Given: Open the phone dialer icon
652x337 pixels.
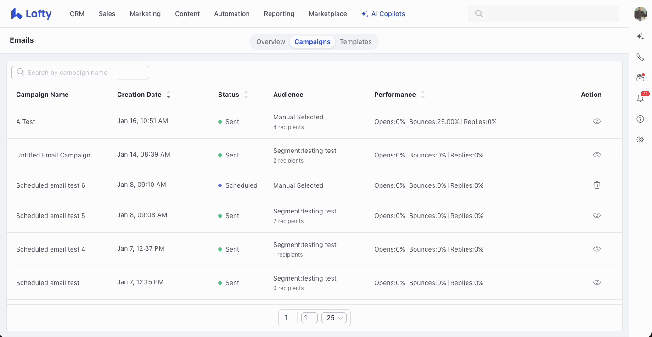Looking at the screenshot, I should pyautogui.click(x=640, y=57).
